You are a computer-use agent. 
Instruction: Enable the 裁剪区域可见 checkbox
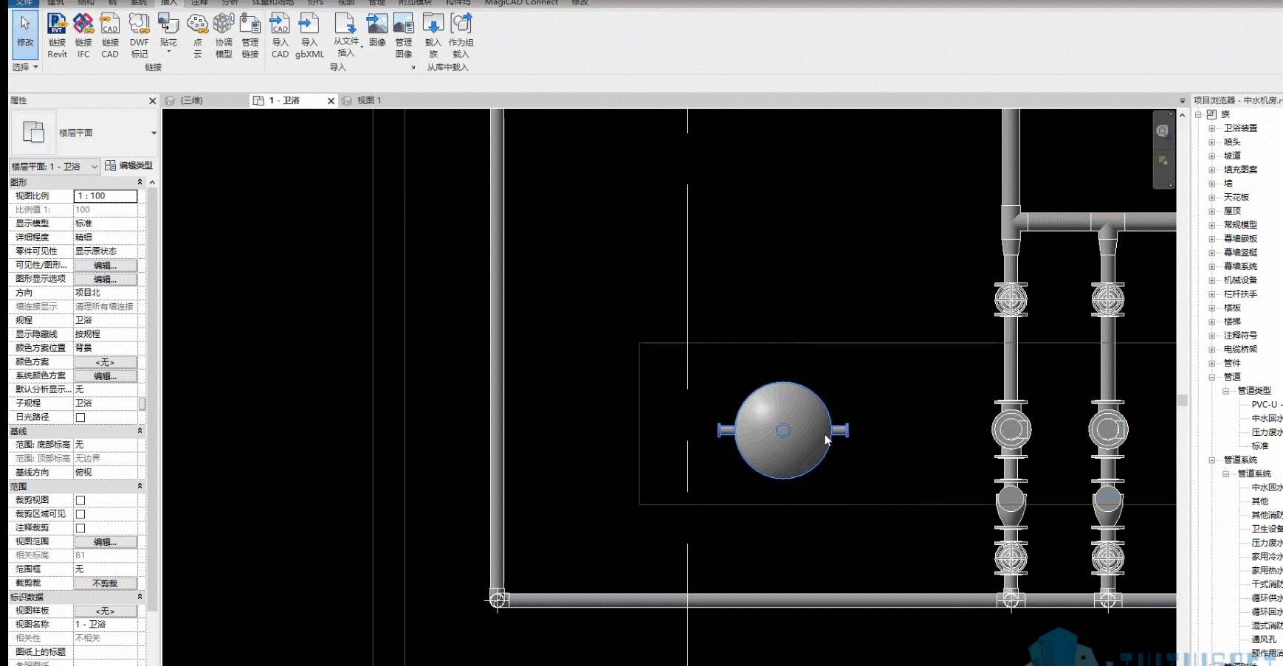80,514
